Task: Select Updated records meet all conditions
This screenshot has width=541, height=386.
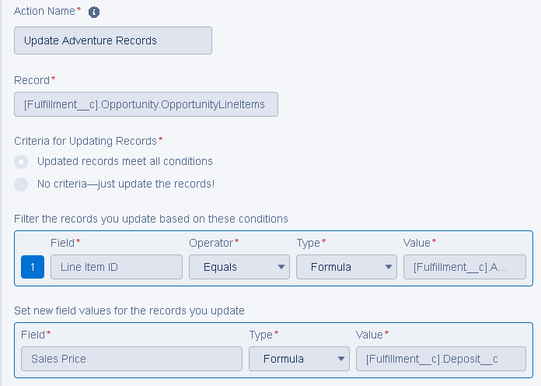Action: pos(22,162)
